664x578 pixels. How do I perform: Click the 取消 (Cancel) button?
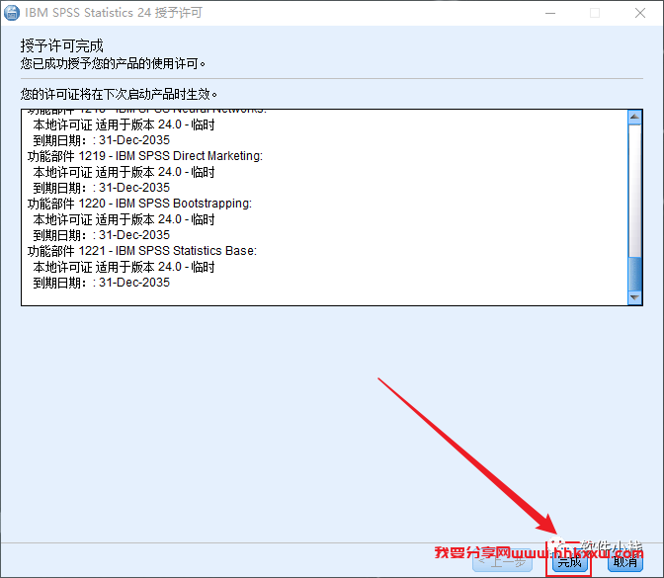(x=625, y=562)
